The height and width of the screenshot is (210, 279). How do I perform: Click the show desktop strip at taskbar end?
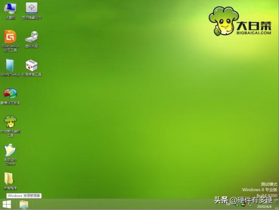click(276, 204)
